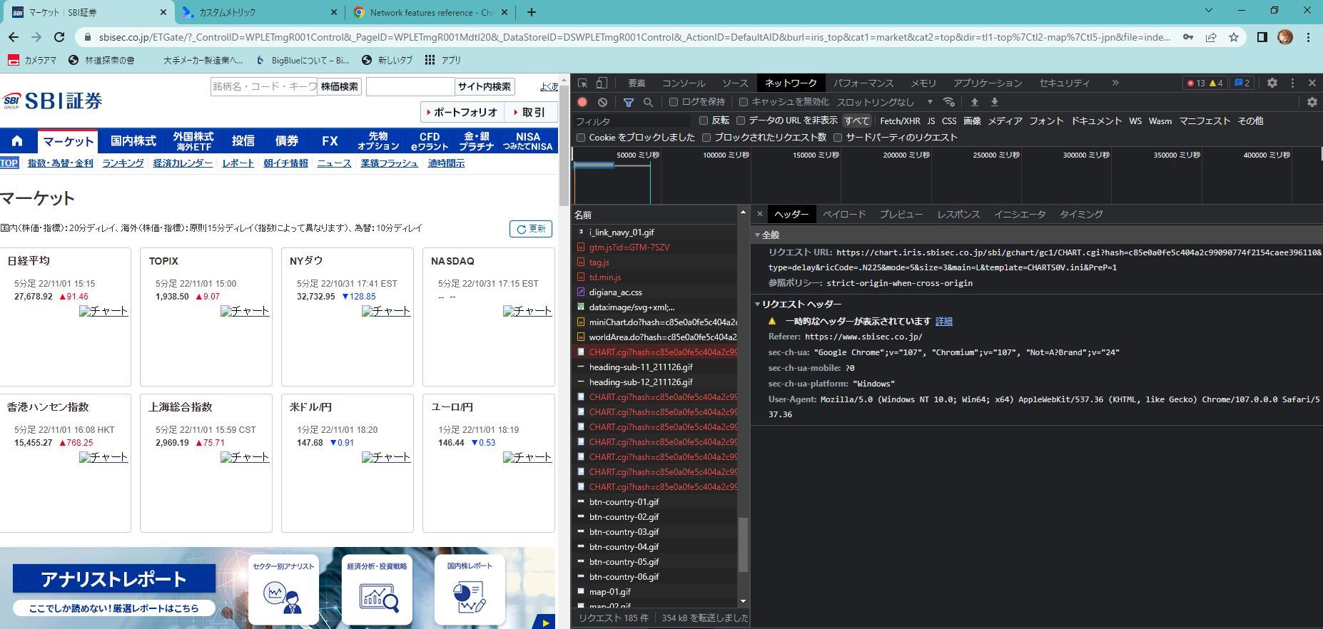
Task: Click the フィルタ input field in network panel
Action: coord(632,121)
